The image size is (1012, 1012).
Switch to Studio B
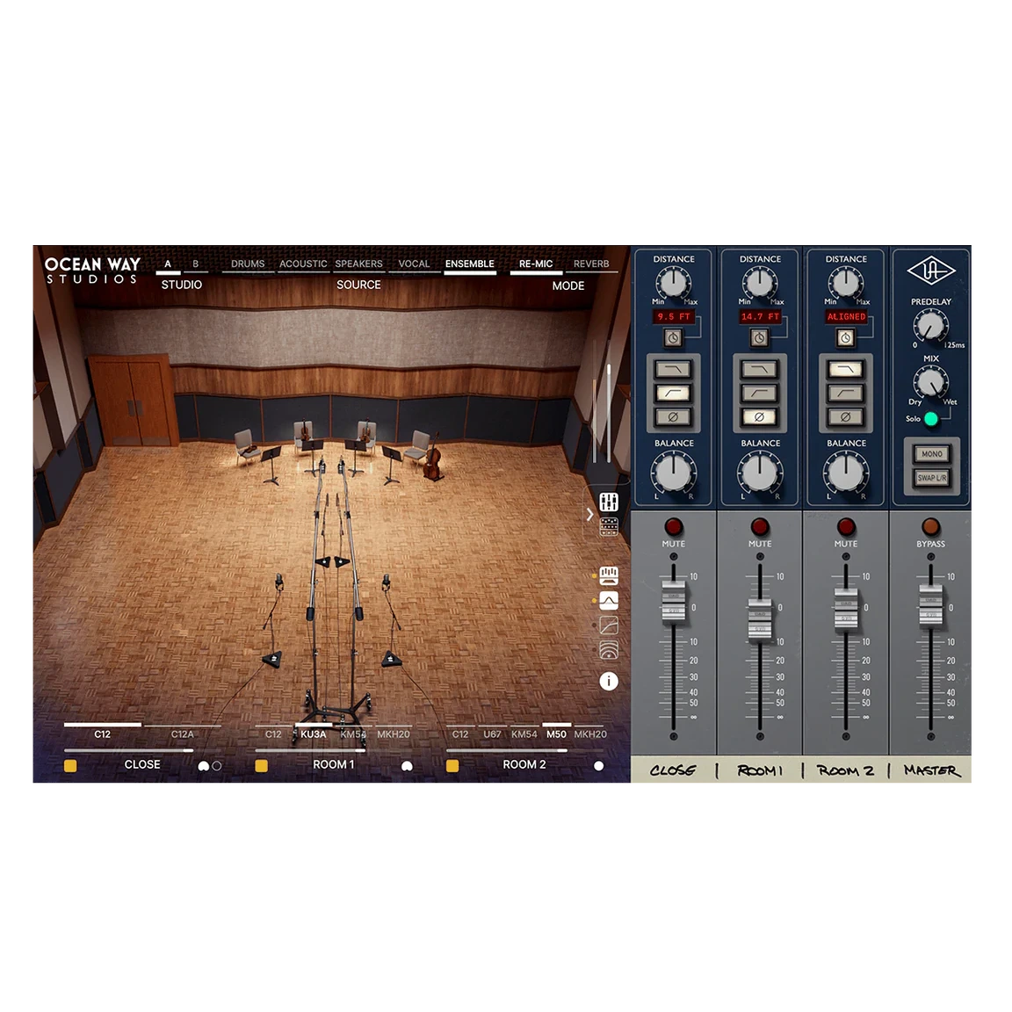tap(196, 264)
